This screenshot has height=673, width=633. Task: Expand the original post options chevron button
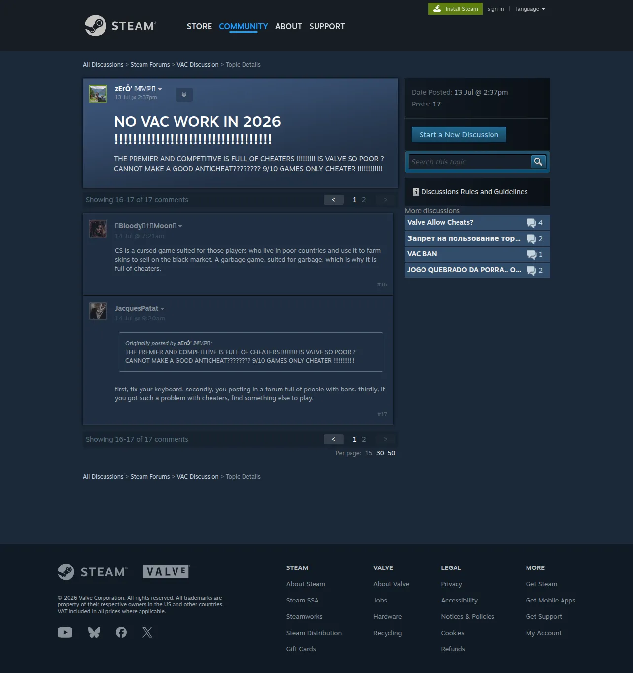[x=184, y=95]
